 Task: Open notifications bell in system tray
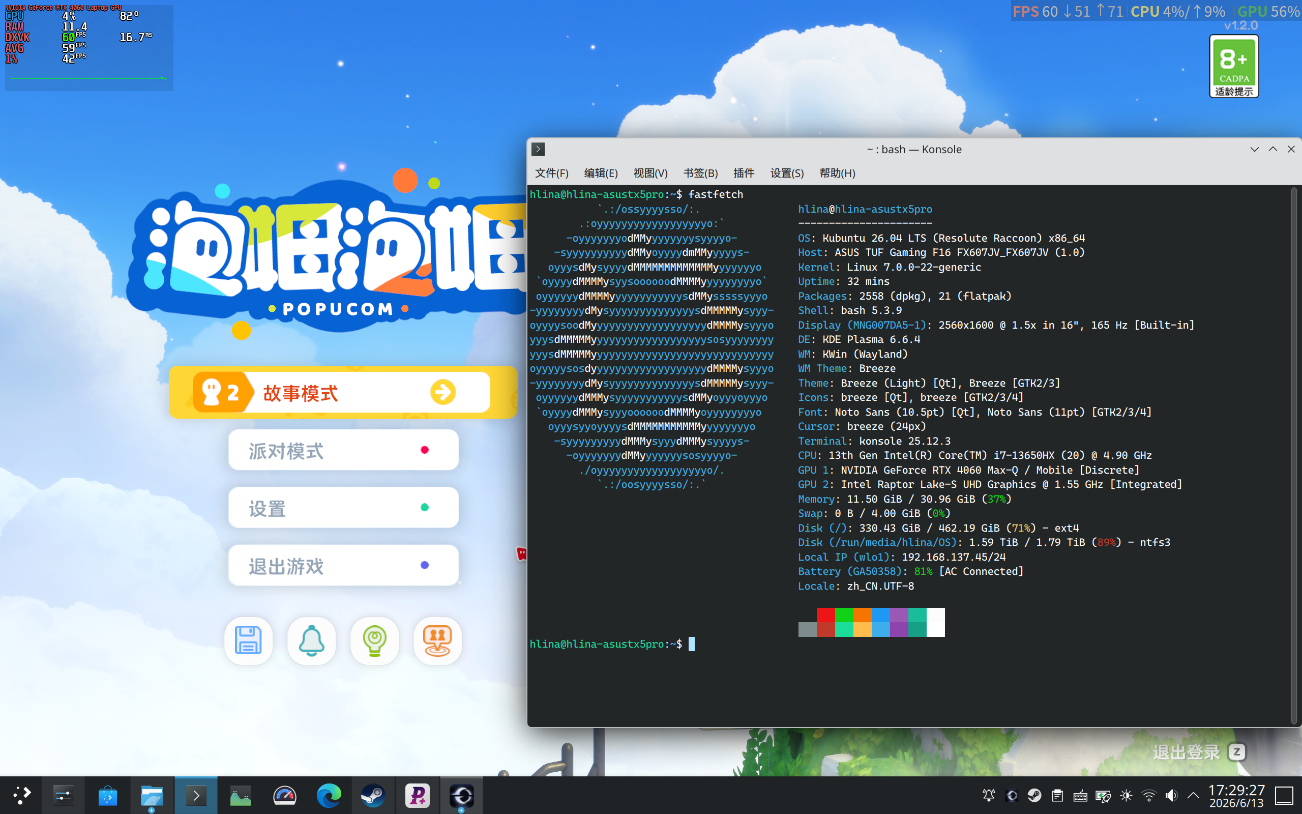click(x=988, y=795)
